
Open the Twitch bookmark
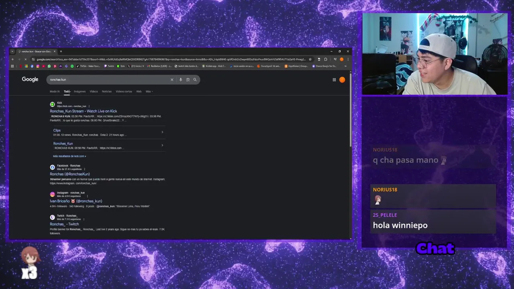pyautogui.click(x=109, y=66)
